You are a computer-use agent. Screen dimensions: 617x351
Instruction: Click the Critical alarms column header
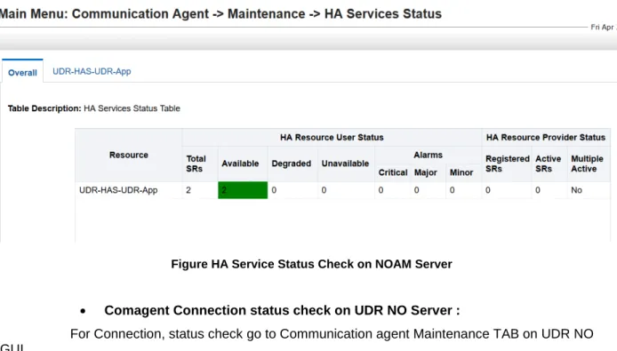pos(393,172)
